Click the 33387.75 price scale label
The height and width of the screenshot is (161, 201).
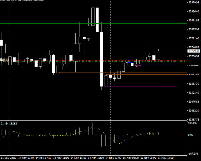click(x=194, y=120)
